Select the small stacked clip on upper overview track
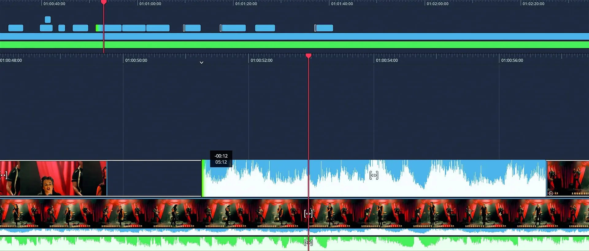The image size is (589, 251). click(x=48, y=20)
